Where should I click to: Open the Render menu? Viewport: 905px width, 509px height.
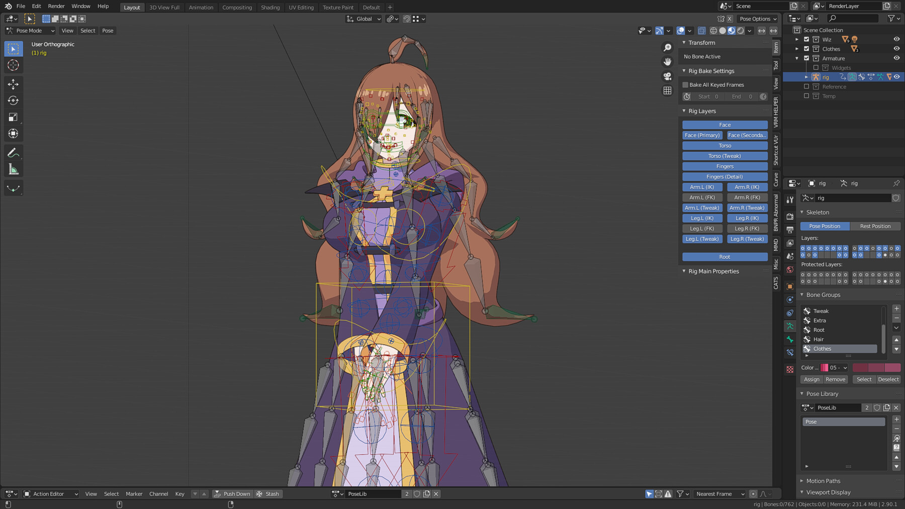click(x=56, y=6)
